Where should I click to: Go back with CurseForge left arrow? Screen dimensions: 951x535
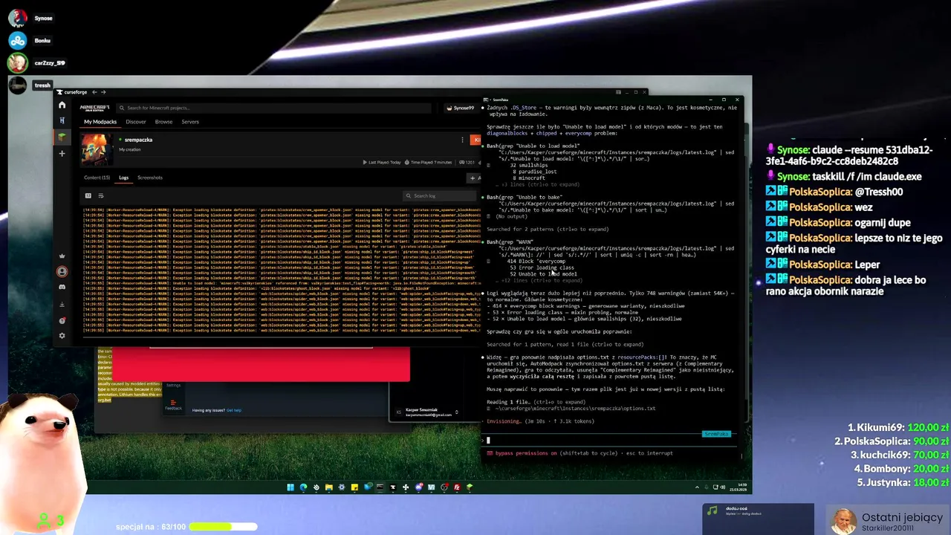tap(94, 92)
